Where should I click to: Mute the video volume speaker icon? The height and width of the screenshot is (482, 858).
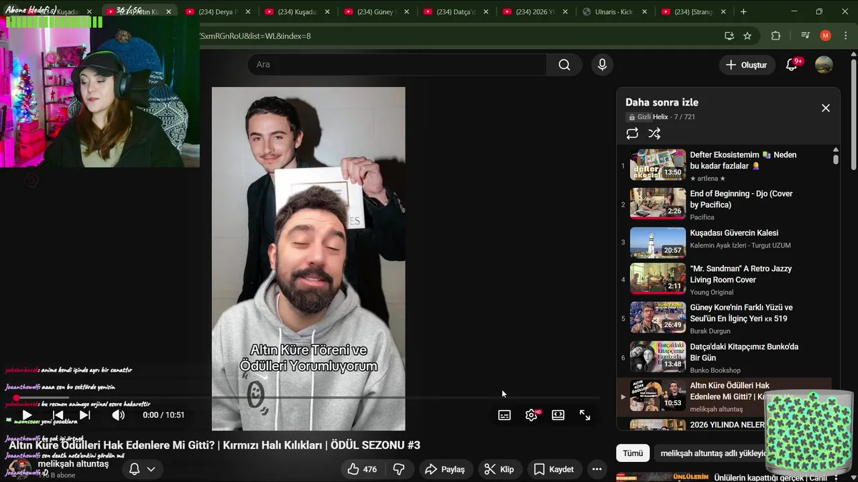coord(118,415)
